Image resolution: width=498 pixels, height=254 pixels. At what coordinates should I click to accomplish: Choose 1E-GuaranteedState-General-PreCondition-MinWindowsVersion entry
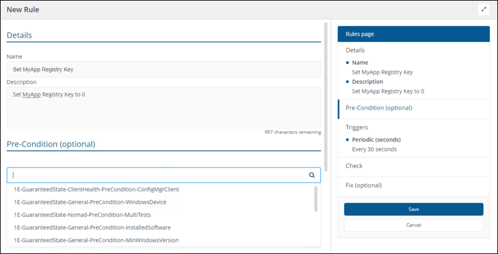(96, 240)
